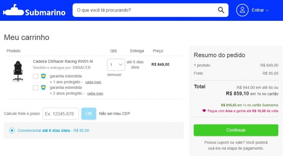The image size is (283, 156).
Task: Click the Ame heart icon
Action: click(x=204, y=111)
